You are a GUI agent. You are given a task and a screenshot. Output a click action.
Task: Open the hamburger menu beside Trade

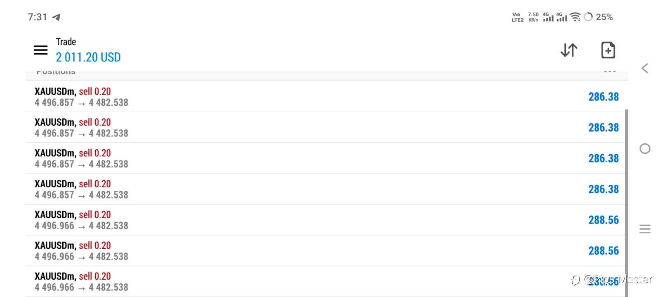tap(40, 50)
